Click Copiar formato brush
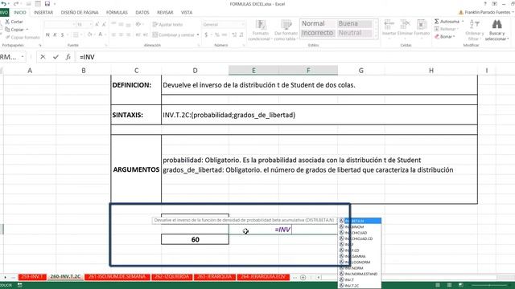 pos(23,38)
